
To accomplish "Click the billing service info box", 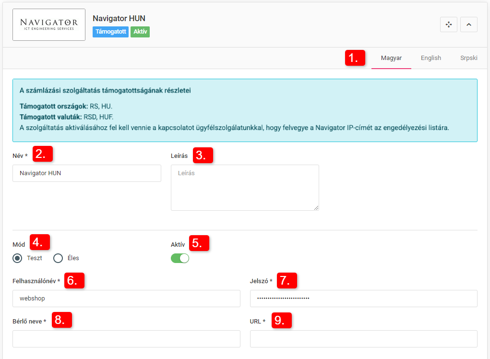I will coord(245,110).
